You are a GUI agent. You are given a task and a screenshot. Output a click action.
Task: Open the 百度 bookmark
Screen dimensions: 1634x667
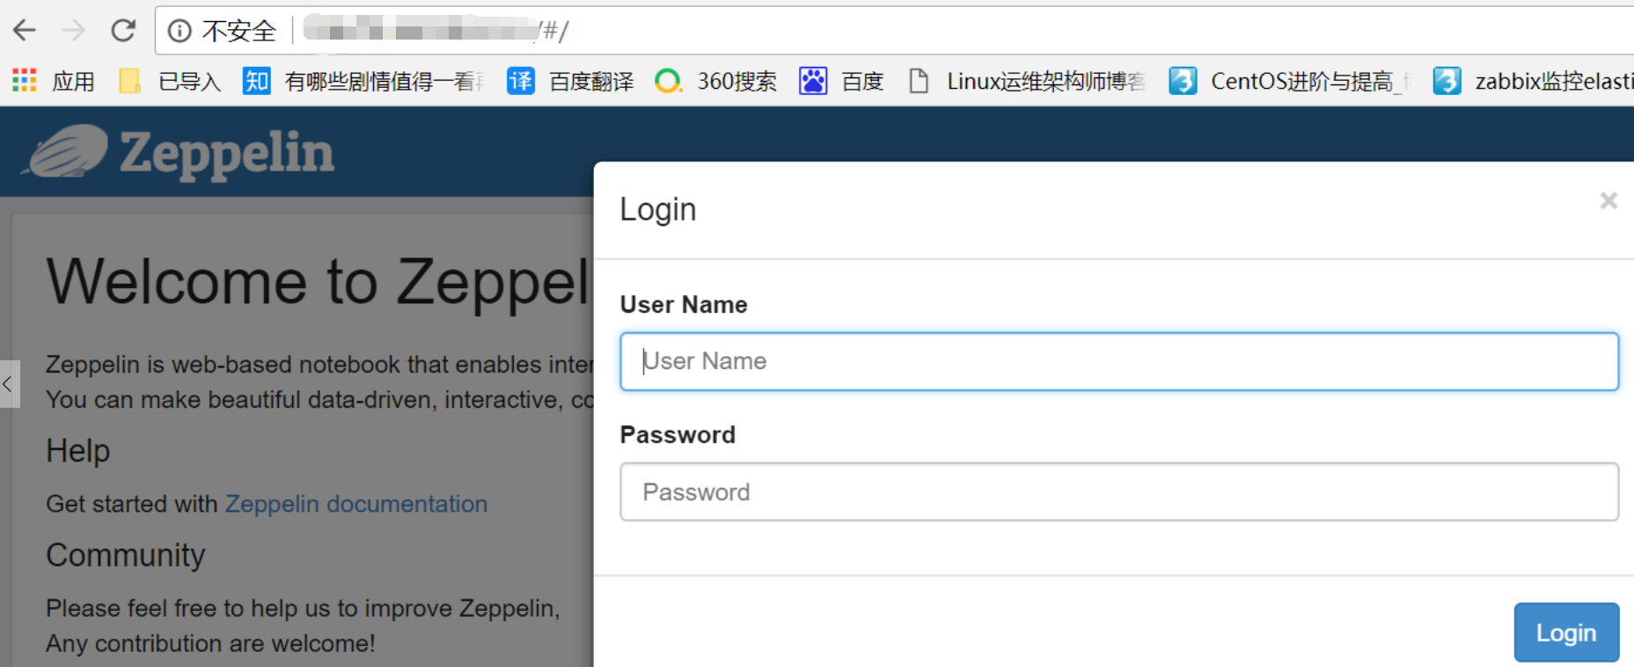click(840, 82)
